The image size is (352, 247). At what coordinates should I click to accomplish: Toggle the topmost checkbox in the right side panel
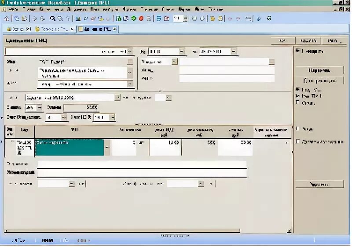(x=298, y=51)
